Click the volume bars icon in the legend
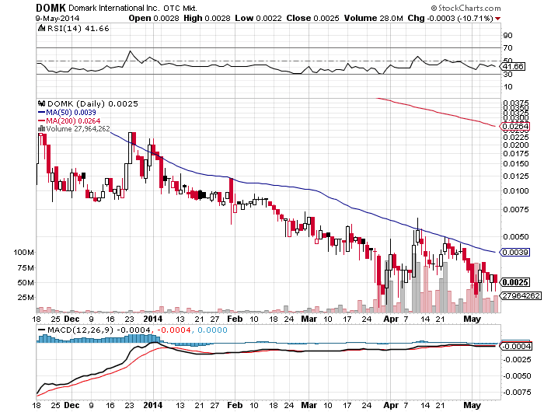 [x=41, y=129]
